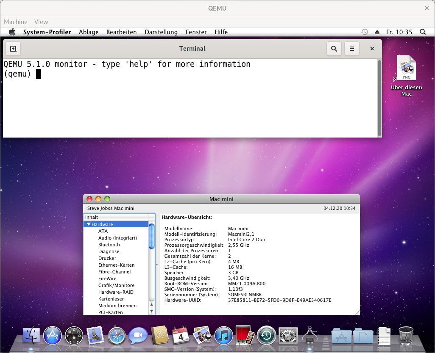Click the eject icon in menu bar
The width and height of the screenshot is (435, 353).
click(x=377, y=32)
